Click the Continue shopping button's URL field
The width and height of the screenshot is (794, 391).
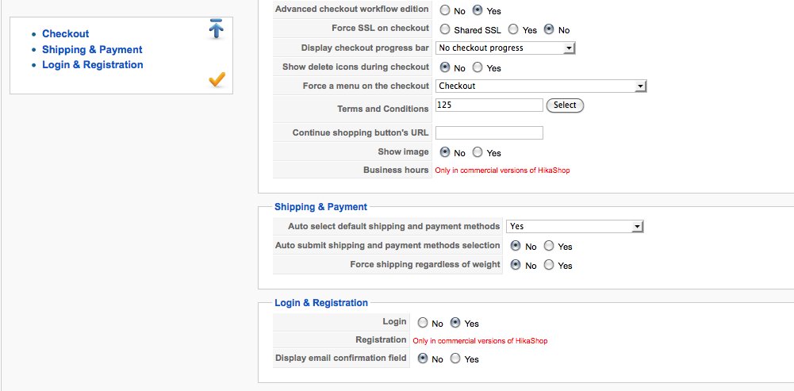[489, 132]
